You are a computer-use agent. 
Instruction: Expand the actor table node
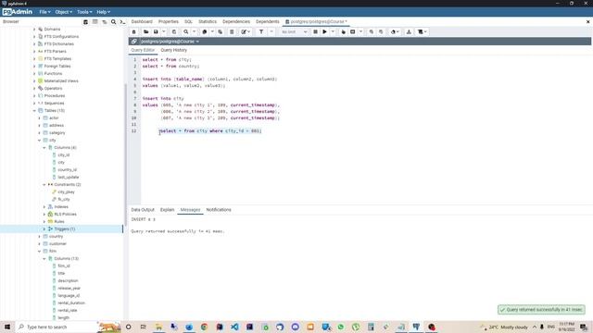point(39,118)
